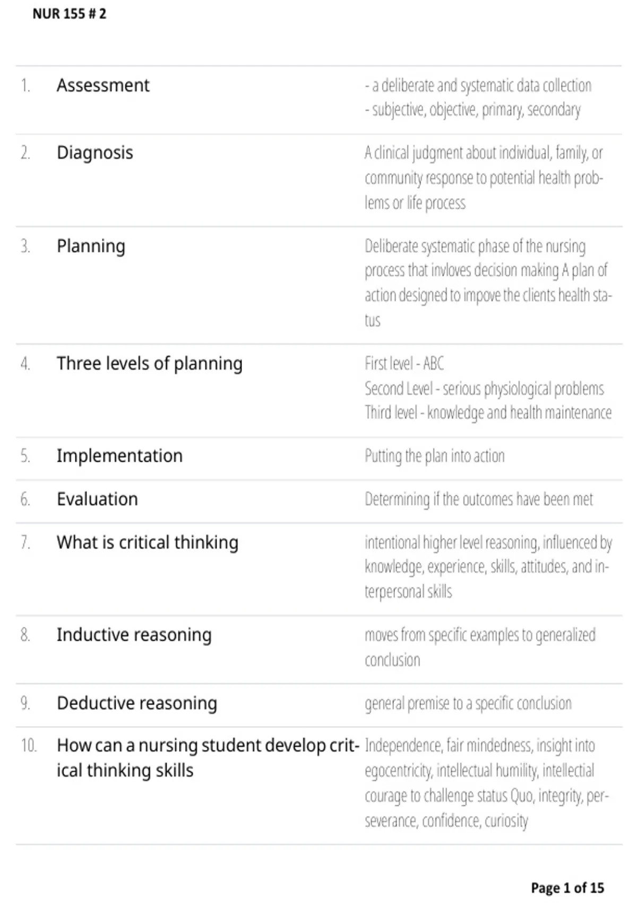Viewport: 637px width, 903px height.
Task: Select the 'Diagnosis' term
Action: tap(95, 153)
